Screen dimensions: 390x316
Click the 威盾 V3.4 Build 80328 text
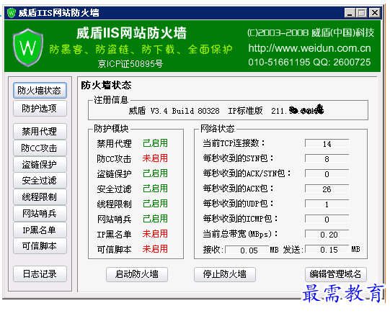pyautogui.click(x=174, y=111)
